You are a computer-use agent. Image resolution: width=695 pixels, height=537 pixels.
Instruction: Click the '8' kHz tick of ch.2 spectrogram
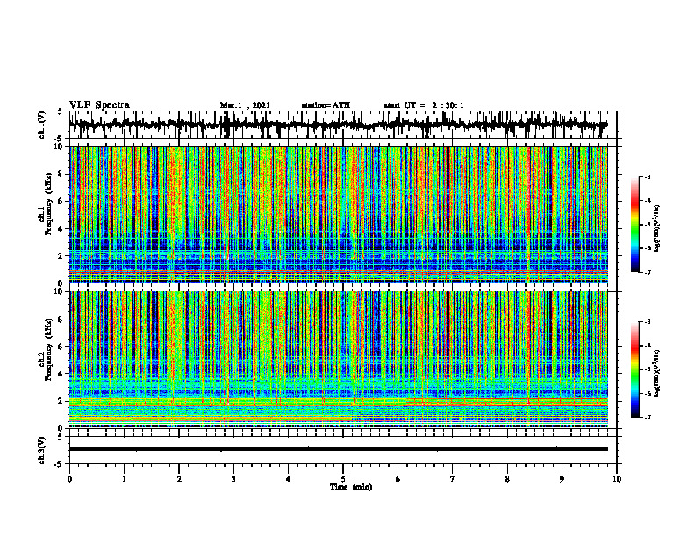(x=61, y=319)
